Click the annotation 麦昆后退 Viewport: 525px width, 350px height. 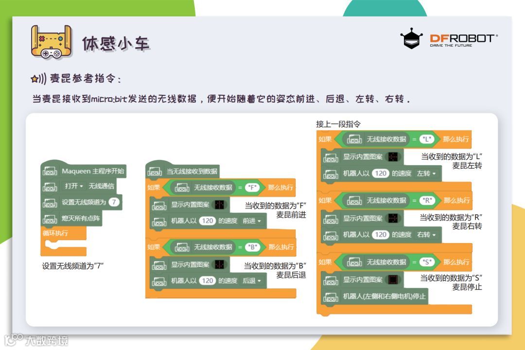[x=291, y=275]
